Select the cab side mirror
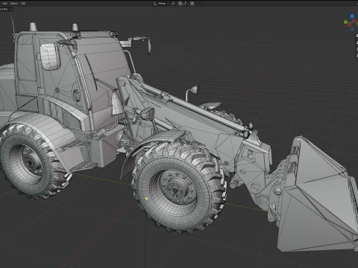 pos(51,57)
